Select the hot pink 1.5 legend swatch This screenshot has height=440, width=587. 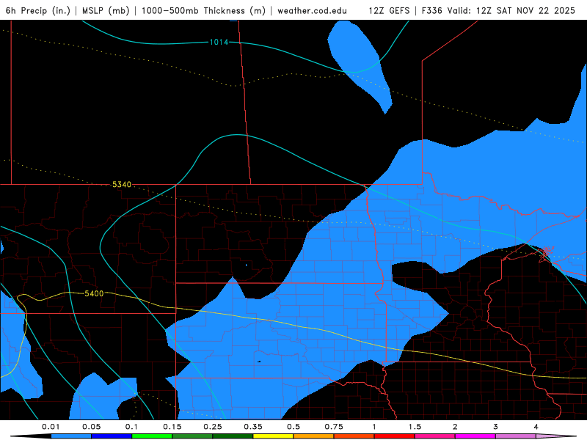click(x=435, y=436)
